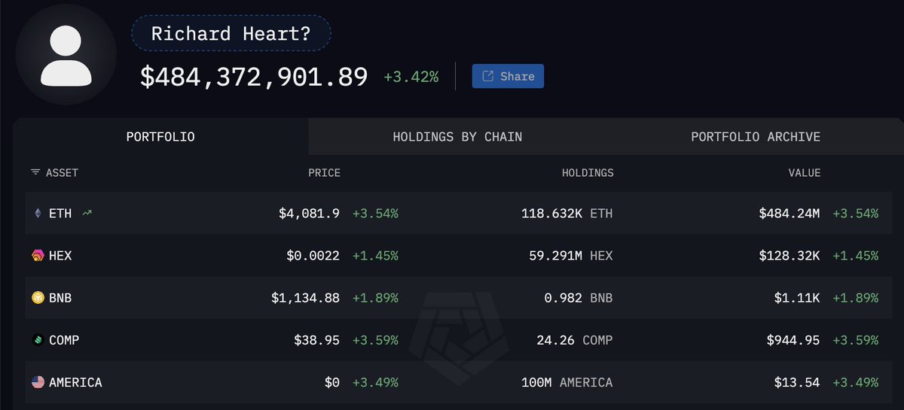The height and width of the screenshot is (410, 904).
Task: Sort the table by HOLDINGS column
Action: point(588,173)
